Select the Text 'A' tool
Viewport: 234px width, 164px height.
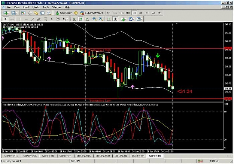(x=52, y=19)
